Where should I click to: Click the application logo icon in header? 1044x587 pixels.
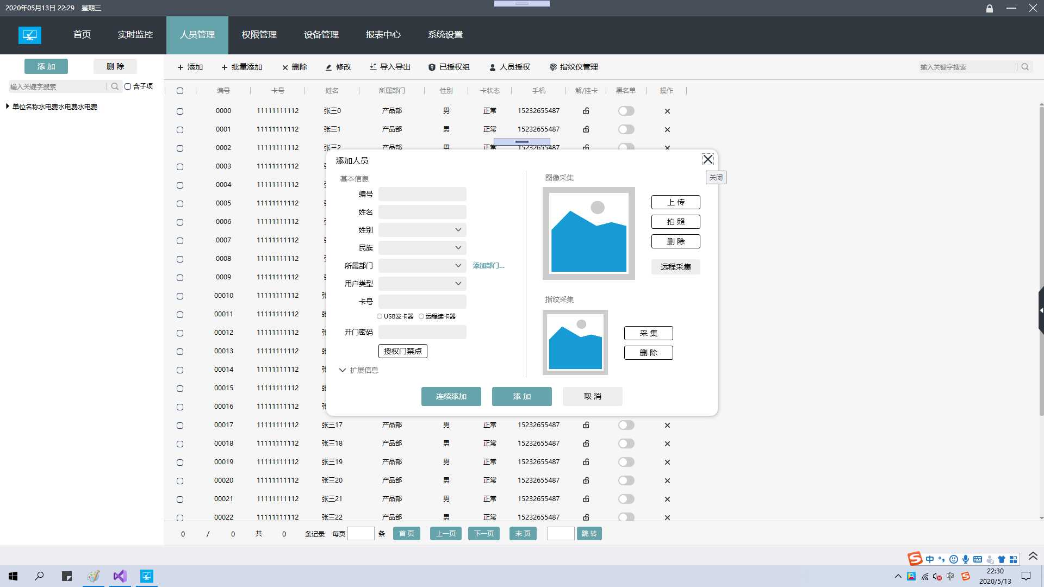click(30, 35)
